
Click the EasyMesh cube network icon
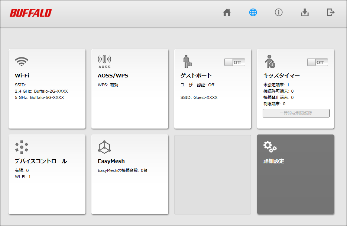coord(104,147)
